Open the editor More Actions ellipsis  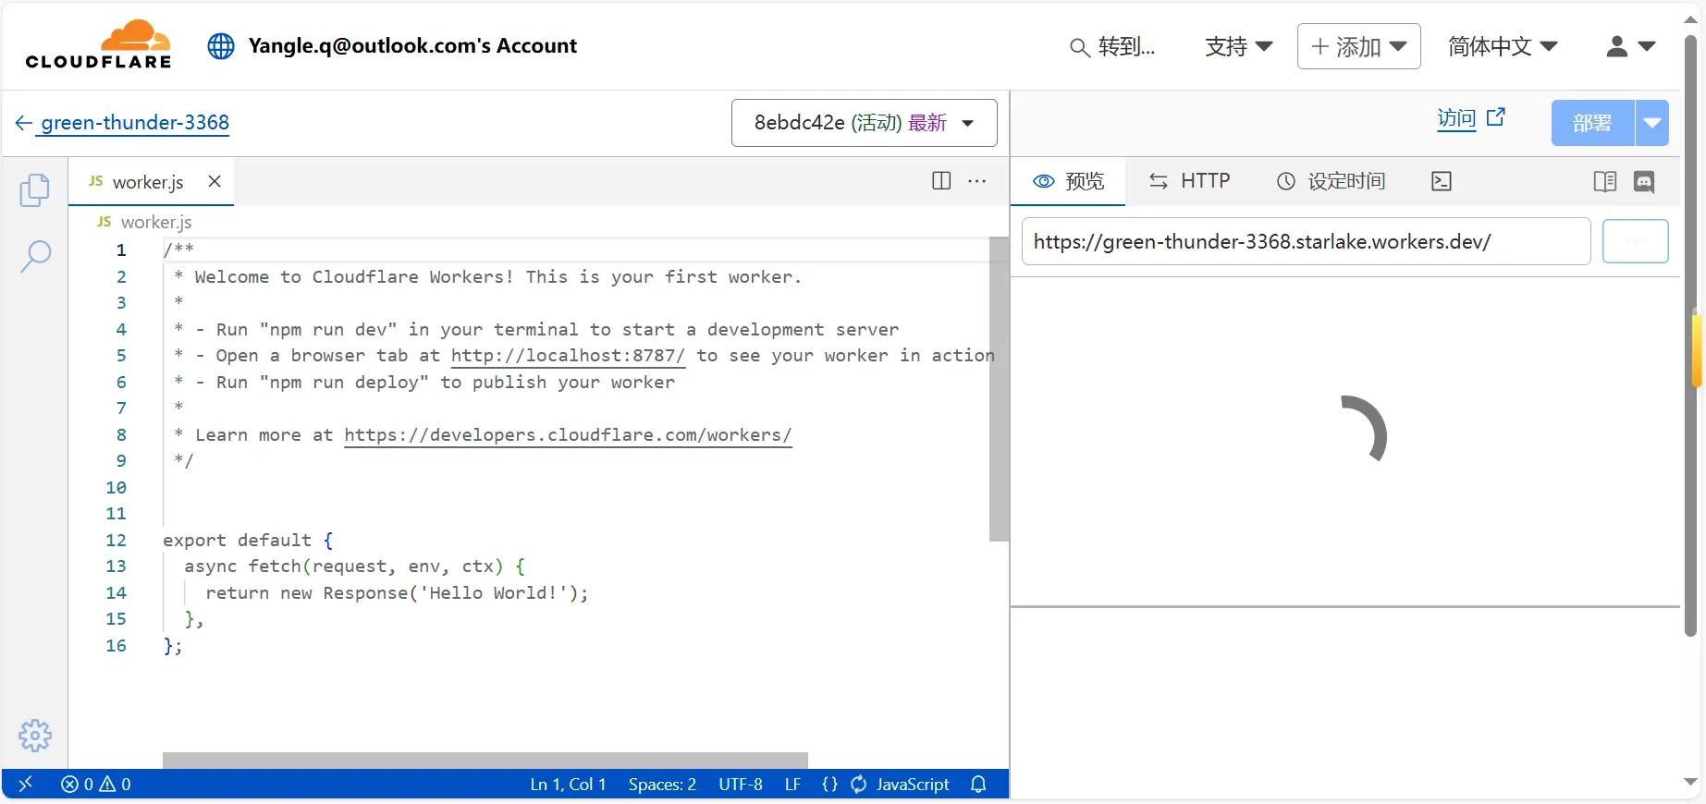[x=976, y=181]
